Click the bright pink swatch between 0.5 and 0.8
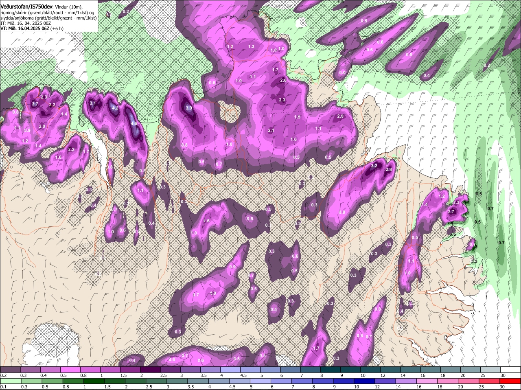Viewport: 521px width, 390px height. (70, 369)
